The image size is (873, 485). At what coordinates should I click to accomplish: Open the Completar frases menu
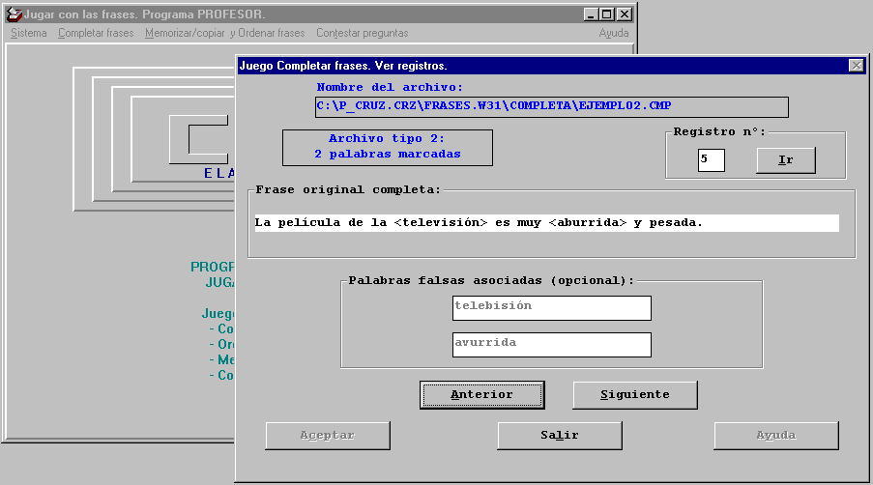(x=96, y=33)
